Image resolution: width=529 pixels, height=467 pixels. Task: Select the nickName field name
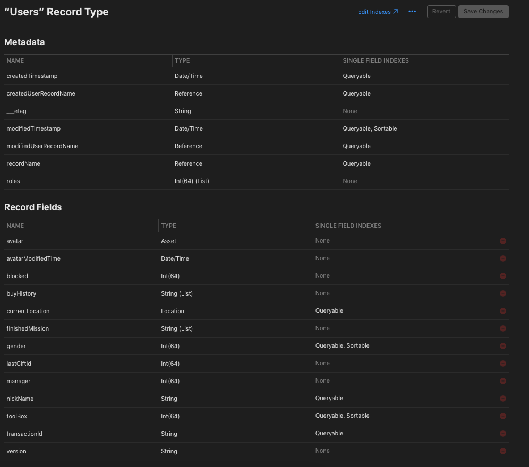click(20, 399)
